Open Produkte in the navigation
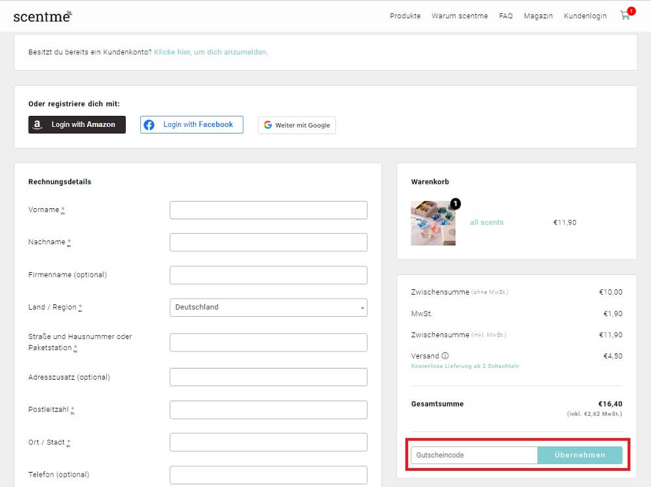651x487 pixels. pyautogui.click(x=405, y=16)
